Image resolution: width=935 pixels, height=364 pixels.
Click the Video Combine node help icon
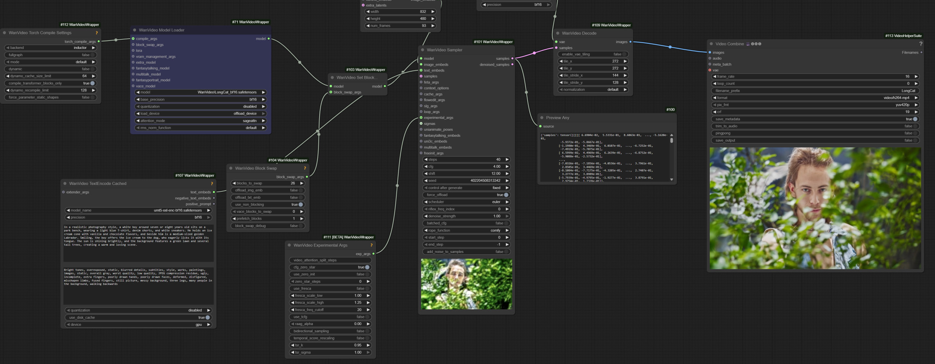pos(920,44)
